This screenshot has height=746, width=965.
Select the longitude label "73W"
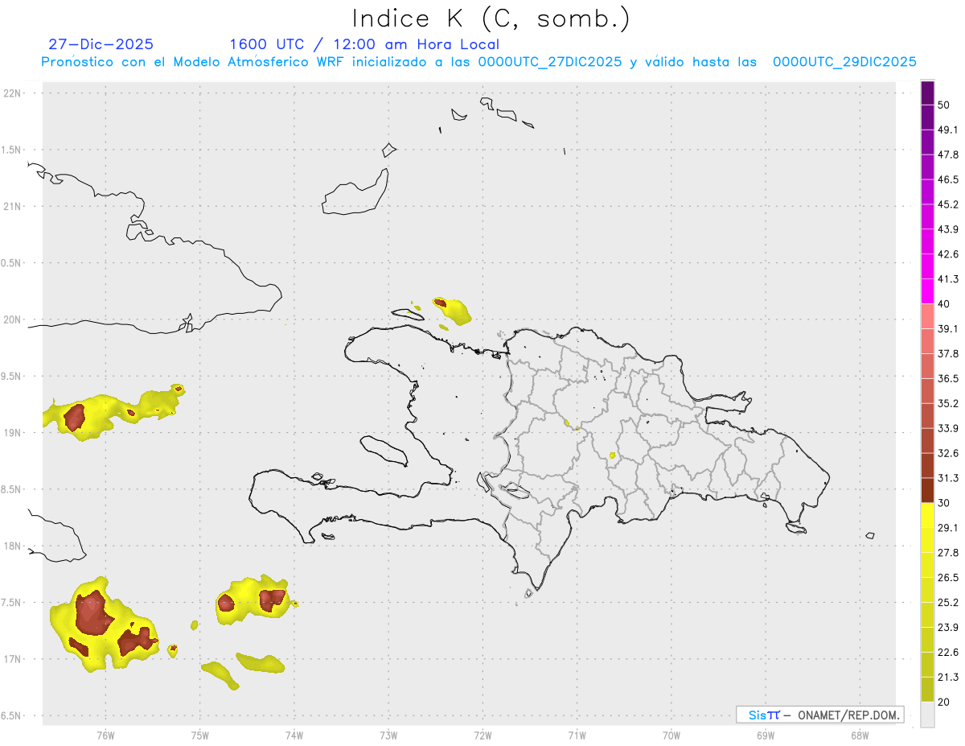coord(388,736)
